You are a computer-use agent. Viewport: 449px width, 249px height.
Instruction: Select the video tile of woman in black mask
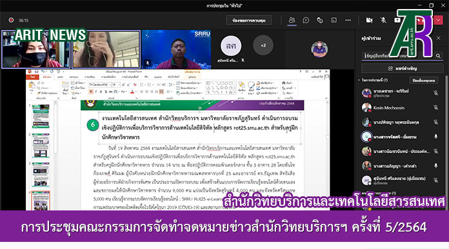coord(35,50)
